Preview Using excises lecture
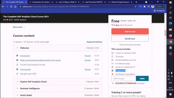The height and width of the screenshot is (98, 174). [x=88, y=69]
